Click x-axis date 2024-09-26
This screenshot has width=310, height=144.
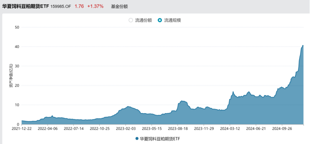[x=282, y=129]
